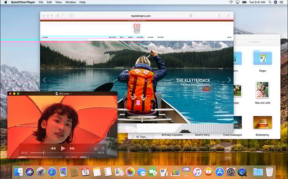Open Trash in the dock
Viewport: 288px width, 179px height.
pyautogui.click(x=269, y=172)
